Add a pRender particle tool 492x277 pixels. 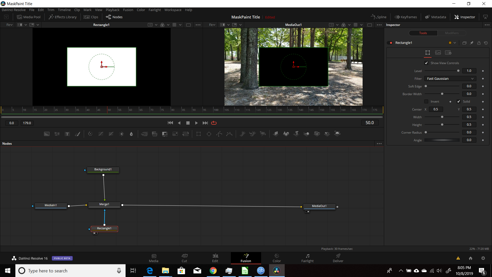coord(263,134)
